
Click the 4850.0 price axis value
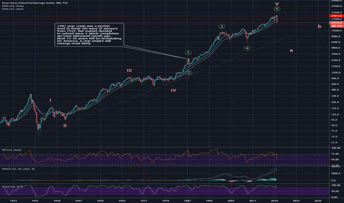[336, 48]
